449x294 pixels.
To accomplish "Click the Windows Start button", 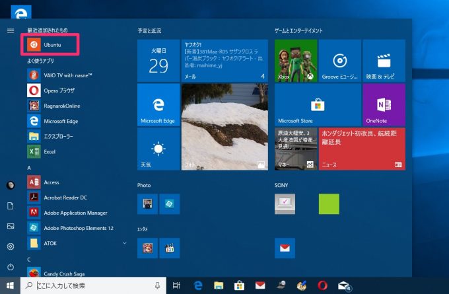I will point(10,285).
